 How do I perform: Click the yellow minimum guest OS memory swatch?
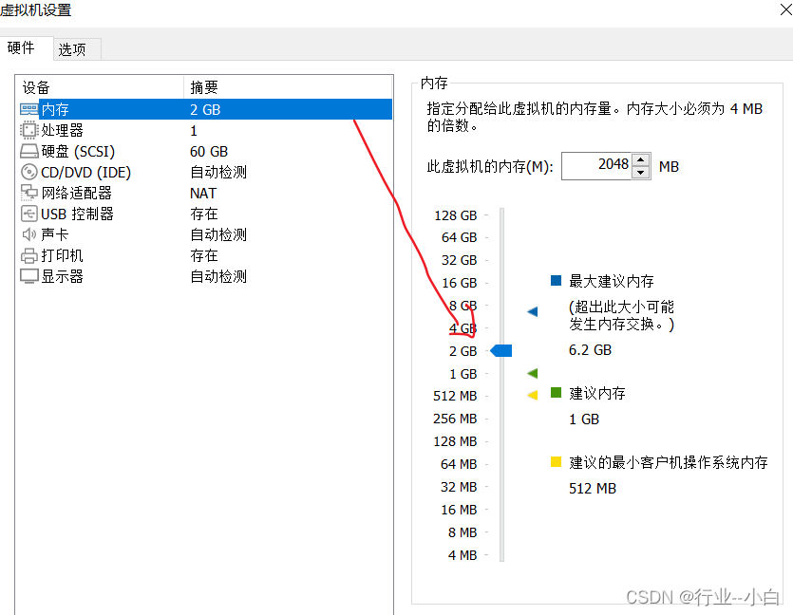(556, 462)
